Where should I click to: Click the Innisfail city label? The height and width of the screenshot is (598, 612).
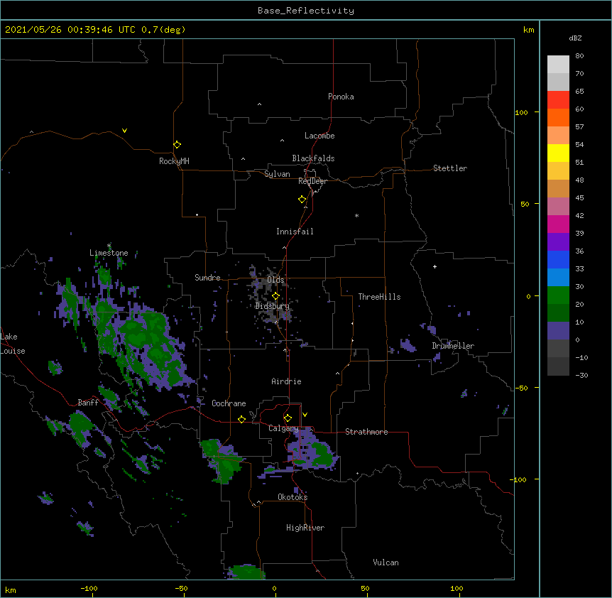295,232
